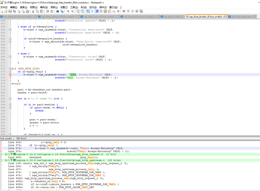
Task: Create a new file from the toolbar
Action: (x=2, y=11)
